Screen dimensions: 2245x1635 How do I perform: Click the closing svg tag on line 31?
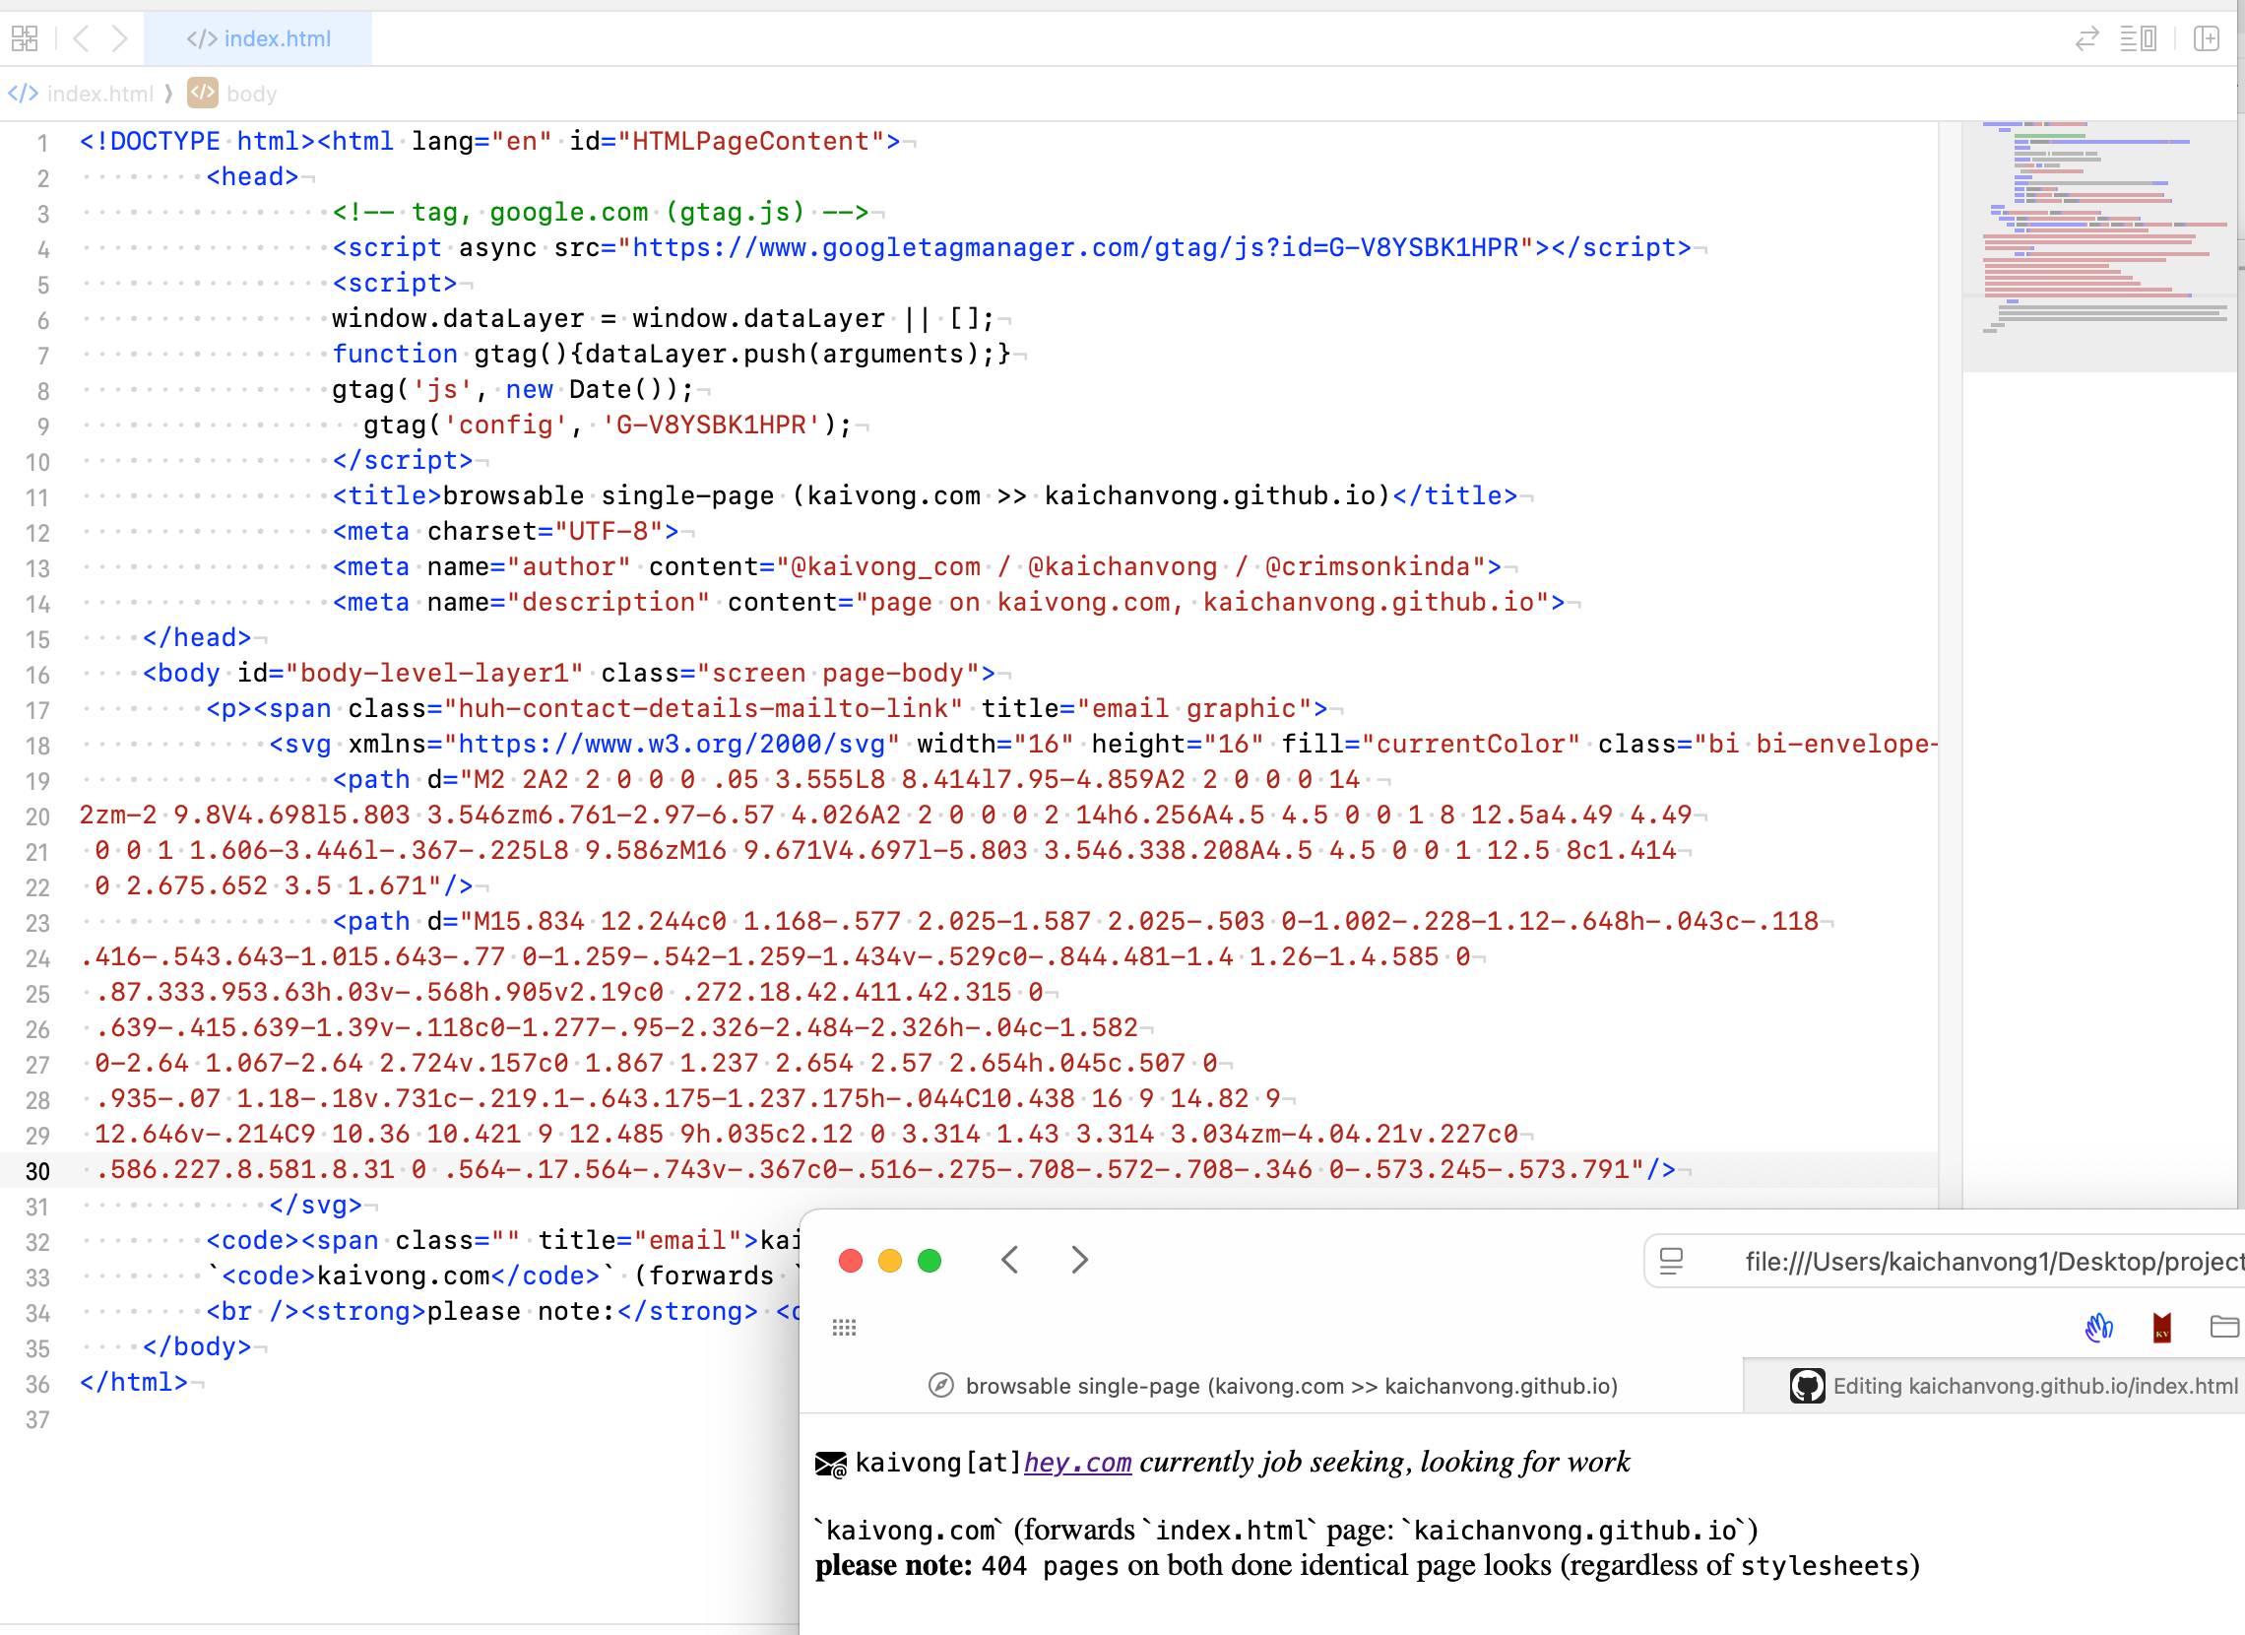coord(316,1206)
